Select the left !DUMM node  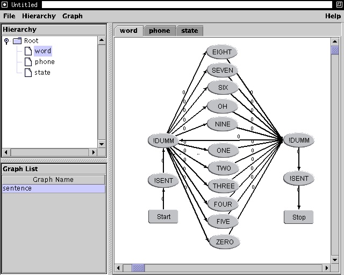163,141
